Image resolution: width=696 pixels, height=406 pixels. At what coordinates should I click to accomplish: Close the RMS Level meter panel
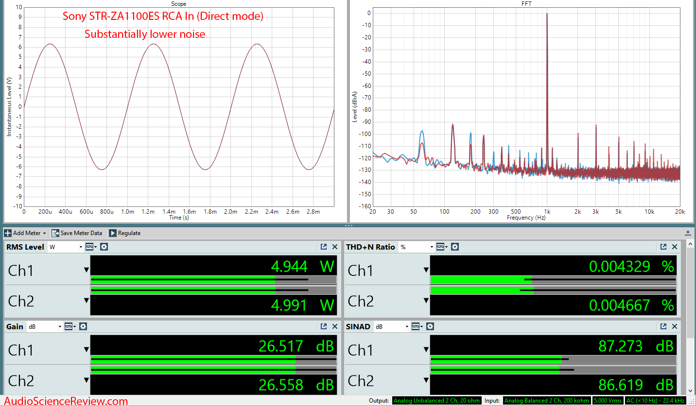coord(335,247)
